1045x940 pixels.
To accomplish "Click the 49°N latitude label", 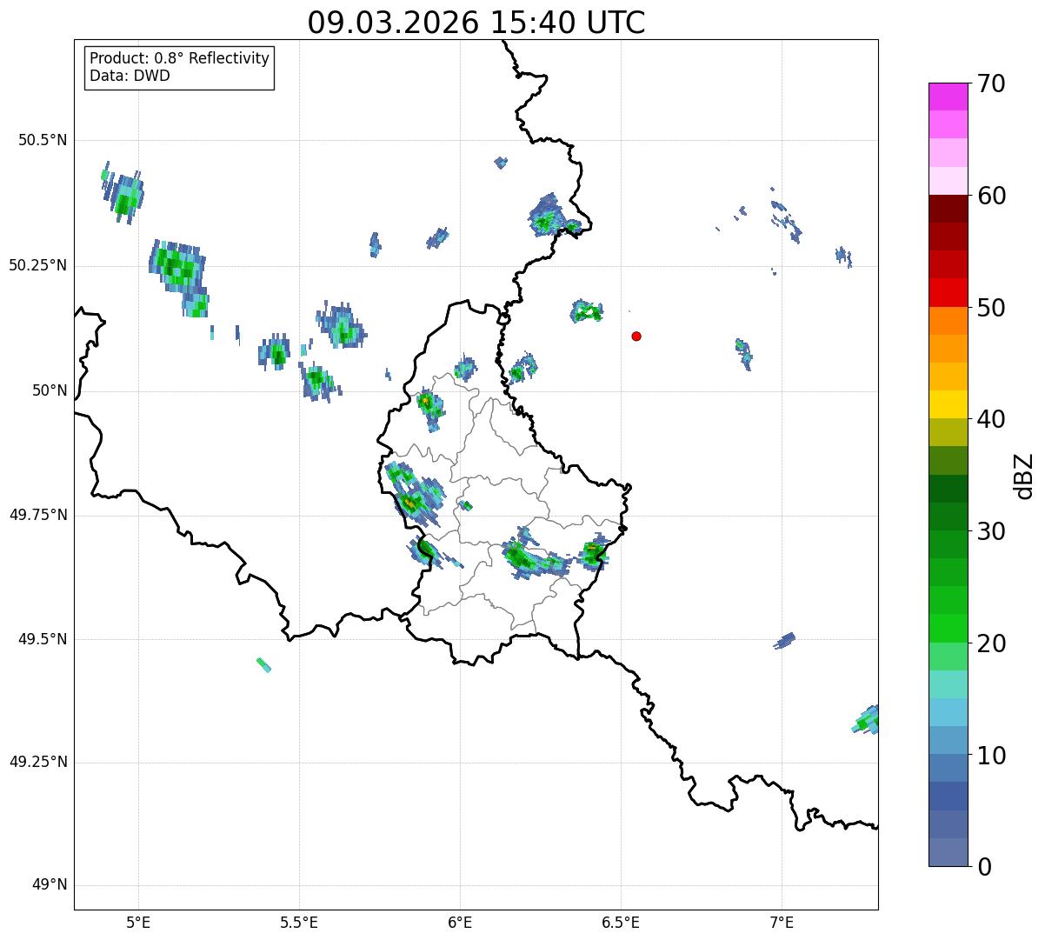I will (49, 884).
